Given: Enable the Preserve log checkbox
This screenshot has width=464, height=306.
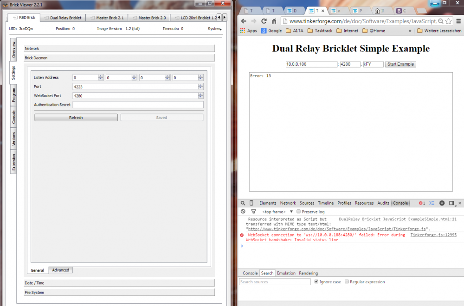Looking at the screenshot, I should (299, 212).
